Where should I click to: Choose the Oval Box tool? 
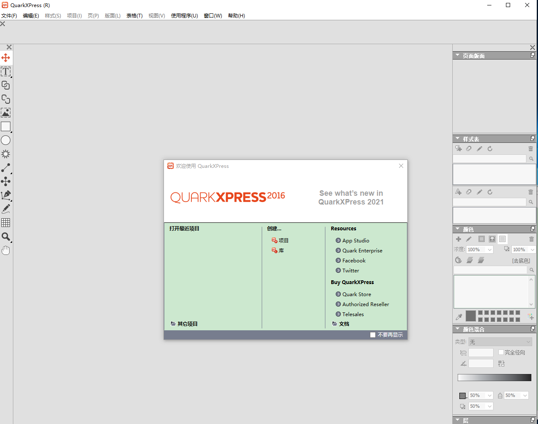click(6, 140)
